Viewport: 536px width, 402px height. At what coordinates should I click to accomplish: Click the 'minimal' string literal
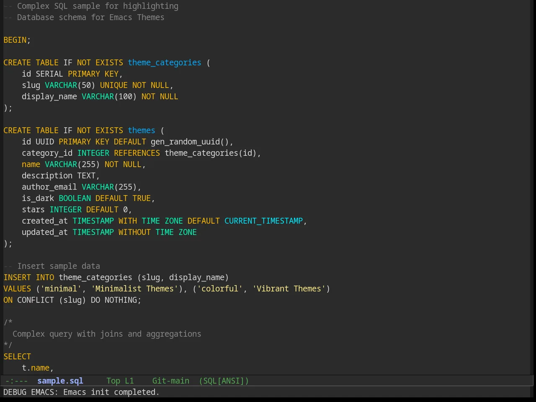[61, 289]
